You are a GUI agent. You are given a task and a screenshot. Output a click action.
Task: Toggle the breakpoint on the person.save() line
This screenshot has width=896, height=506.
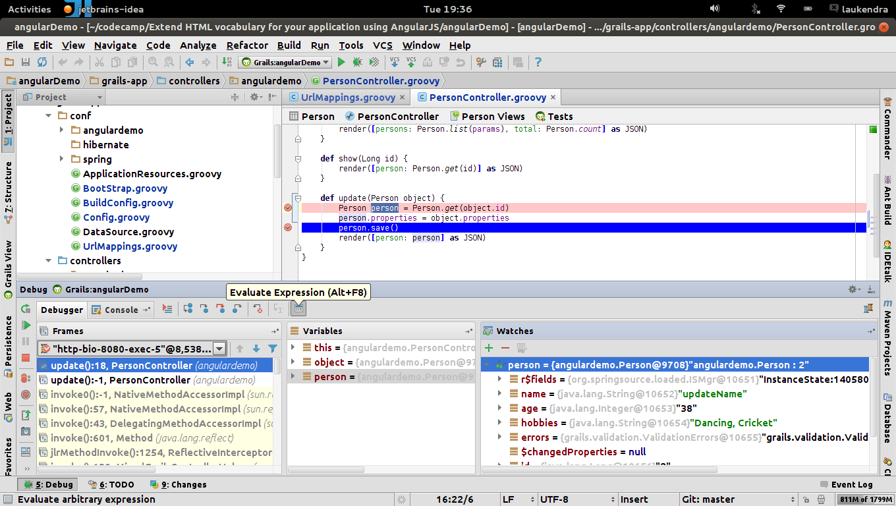click(x=288, y=227)
